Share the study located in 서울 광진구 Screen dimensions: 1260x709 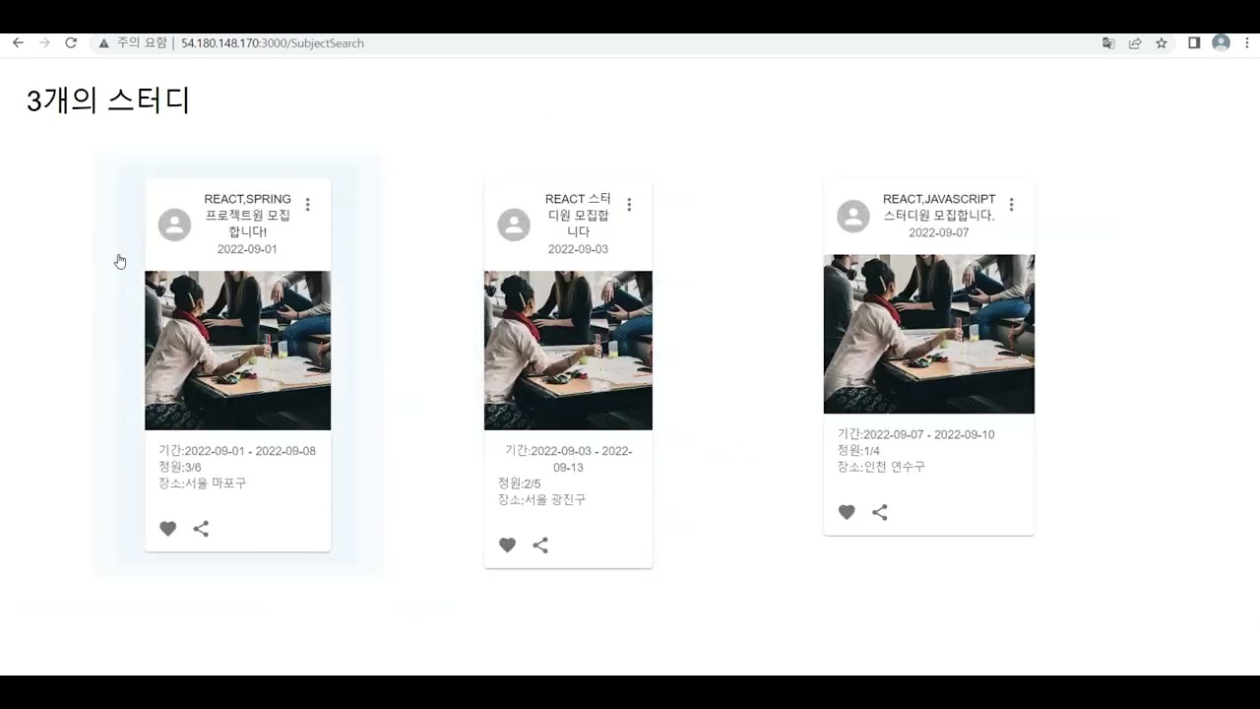point(540,546)
